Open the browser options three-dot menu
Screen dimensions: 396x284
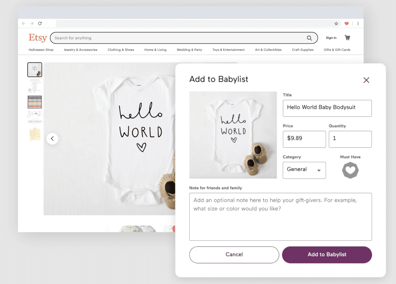coord(358,23)
